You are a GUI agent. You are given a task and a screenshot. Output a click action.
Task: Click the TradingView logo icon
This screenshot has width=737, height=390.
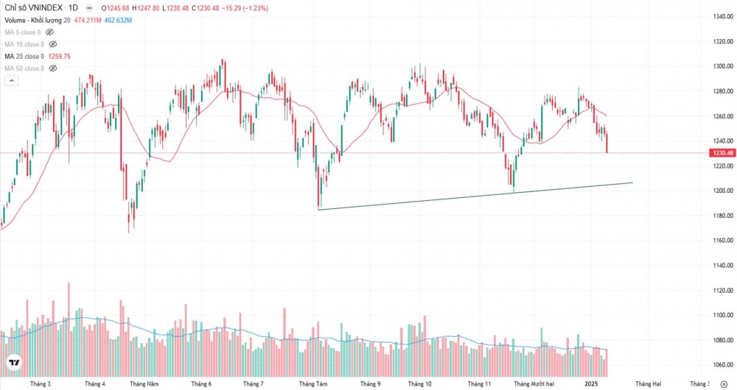pyautogui.click(x=13, y=362)
